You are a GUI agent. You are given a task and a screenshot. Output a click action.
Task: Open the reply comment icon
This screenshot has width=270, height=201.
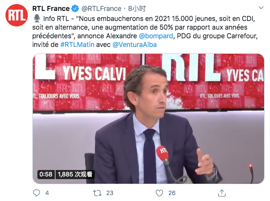36,193
